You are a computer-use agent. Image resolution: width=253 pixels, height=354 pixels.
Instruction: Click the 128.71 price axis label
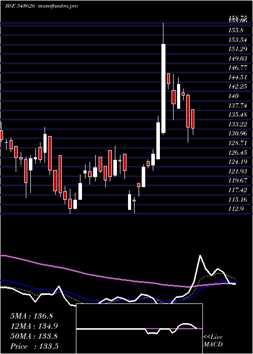238,143
